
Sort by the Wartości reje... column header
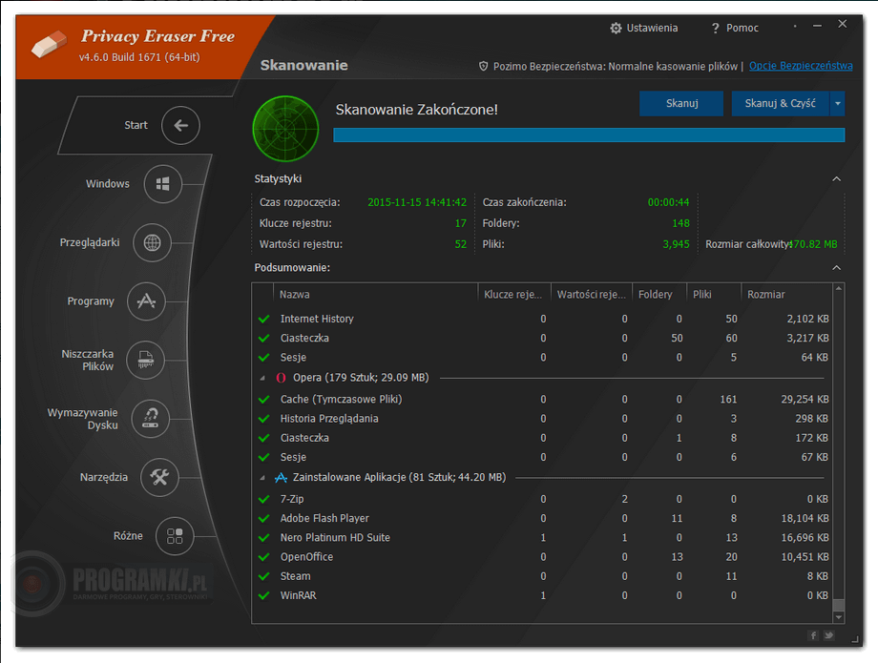coord(592,294)
